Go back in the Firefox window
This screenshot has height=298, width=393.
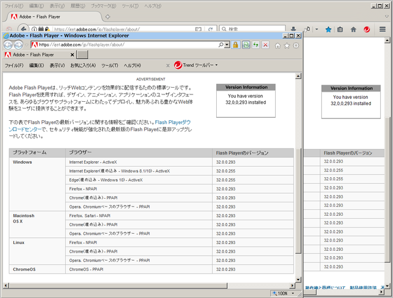[23, 29]
